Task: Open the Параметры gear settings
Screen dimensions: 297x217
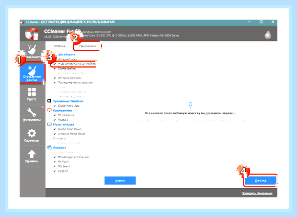Action: [32, 136]
